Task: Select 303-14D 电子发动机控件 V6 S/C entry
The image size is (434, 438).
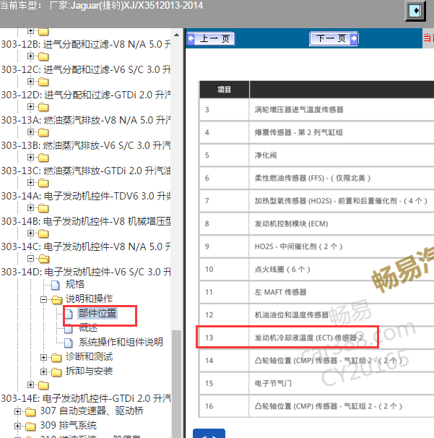Action: pyautogui.click(x=86, y=272)
